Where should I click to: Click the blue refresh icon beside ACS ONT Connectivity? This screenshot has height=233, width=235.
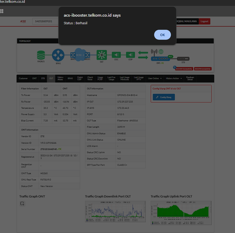(174, 67)
